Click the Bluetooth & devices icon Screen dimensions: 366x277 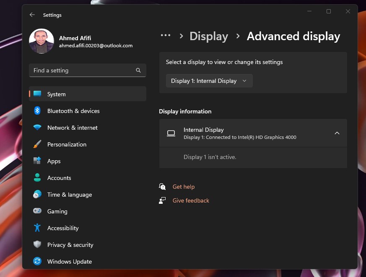click(x=37, y=111)
